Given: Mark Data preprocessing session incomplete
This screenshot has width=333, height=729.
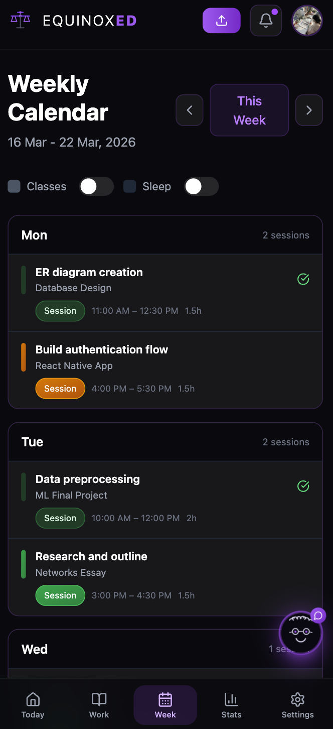Looking at the screenshot, I should 303,486.
